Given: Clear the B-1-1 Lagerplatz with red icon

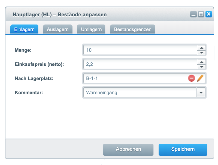Looking at the screenshot, I should tap(192, 78).
